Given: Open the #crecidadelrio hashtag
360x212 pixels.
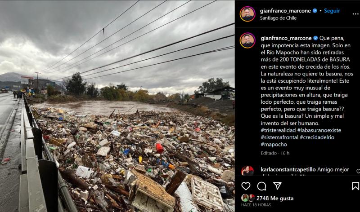Looking at the screenshot, I should pyautogui.click(x=317, y=137).
